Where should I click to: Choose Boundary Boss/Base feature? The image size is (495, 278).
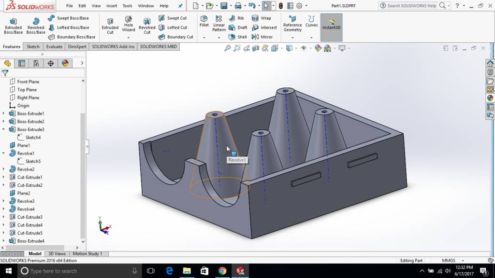click(72, 37)
